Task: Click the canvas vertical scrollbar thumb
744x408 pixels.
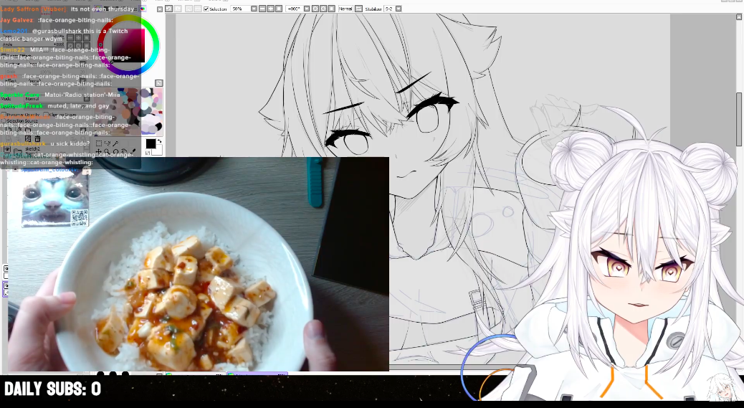Action: tap(739, 118)
